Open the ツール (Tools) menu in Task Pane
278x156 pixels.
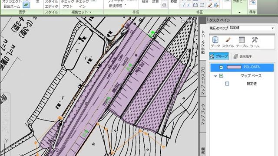click(255, 42)
